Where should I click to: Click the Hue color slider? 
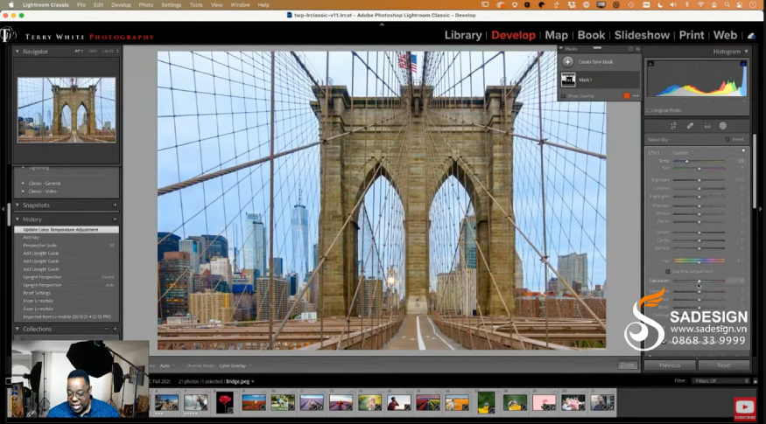[x=699, y=261]
